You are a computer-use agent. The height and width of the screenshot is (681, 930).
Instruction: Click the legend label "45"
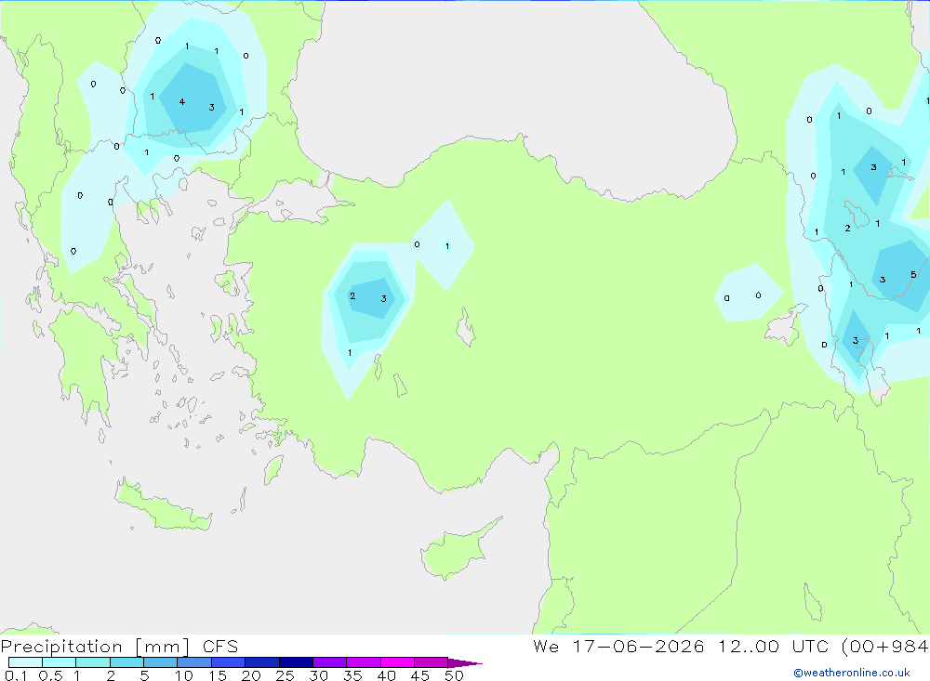pyautogui.click(x=420, y=675)
